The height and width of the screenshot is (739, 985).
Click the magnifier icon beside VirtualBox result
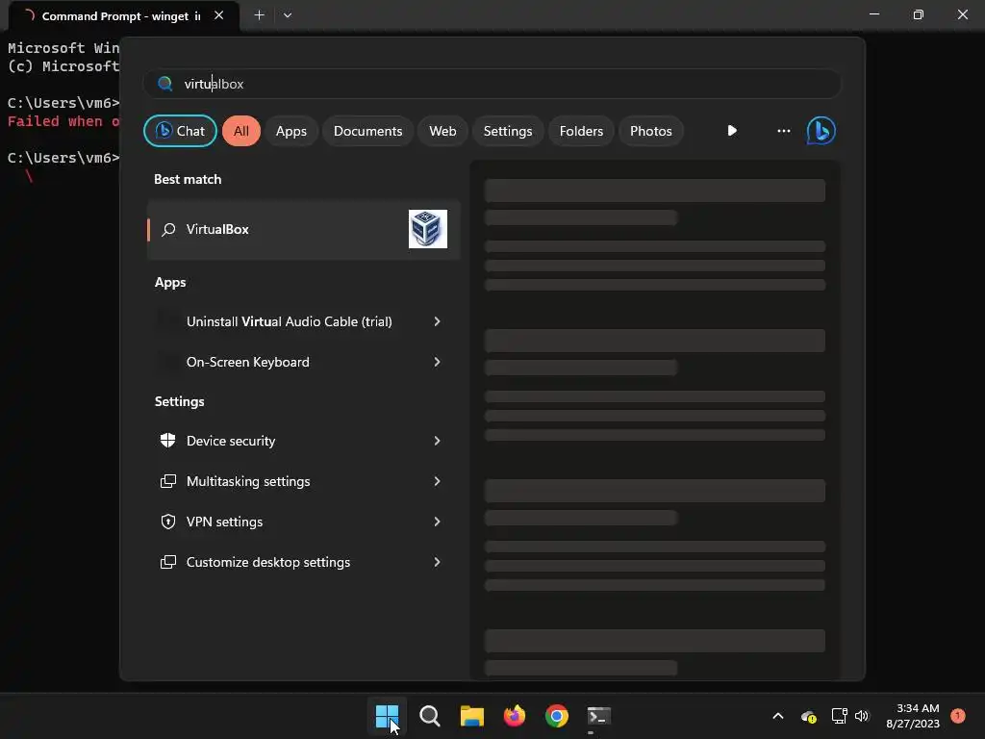pyautogui.click(x=167, y=229)
